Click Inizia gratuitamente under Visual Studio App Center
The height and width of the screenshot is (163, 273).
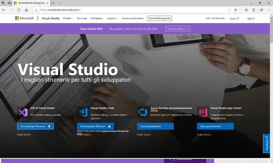(x=215, y=126)
